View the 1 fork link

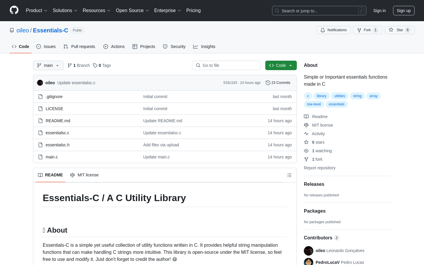[x=313, y=159]
